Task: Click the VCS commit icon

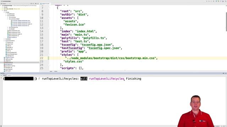Action: point(218,1)
